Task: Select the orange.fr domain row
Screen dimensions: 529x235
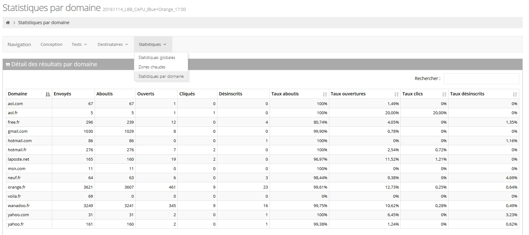Action: 17,187
